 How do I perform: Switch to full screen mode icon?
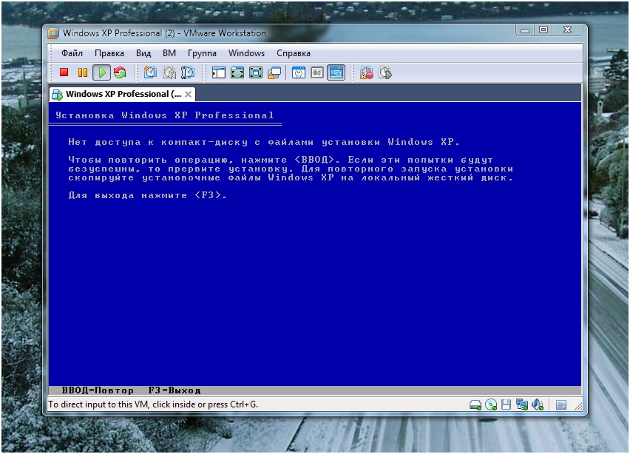click(237, 72)
